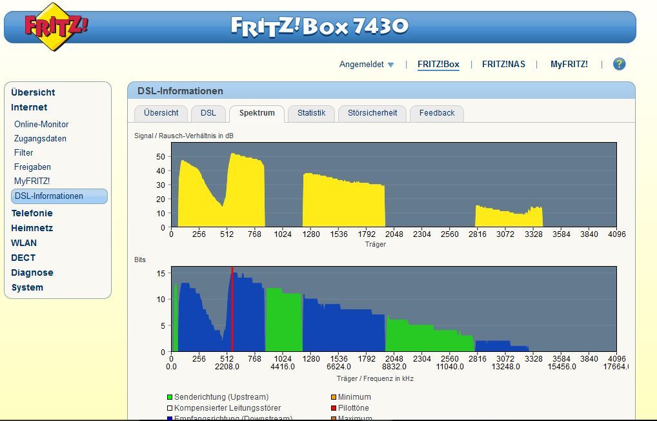
Task: Click the orange Minimum legend swatch
Action: (x=334, y=397)
